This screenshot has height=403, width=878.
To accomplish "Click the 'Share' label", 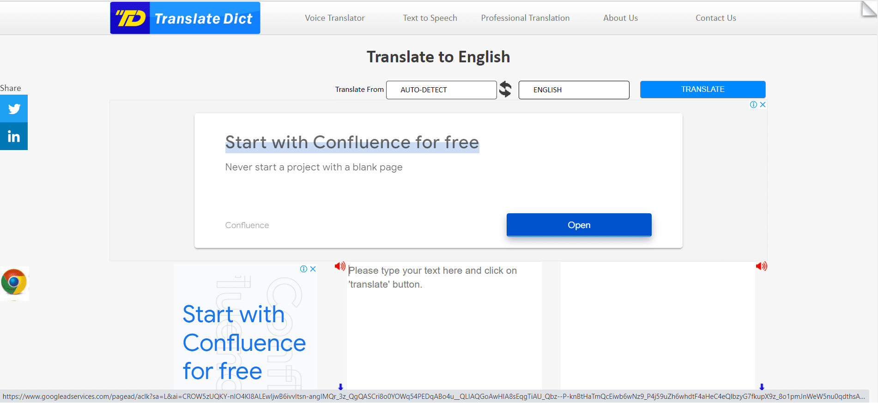I will (x=11, y=88).
